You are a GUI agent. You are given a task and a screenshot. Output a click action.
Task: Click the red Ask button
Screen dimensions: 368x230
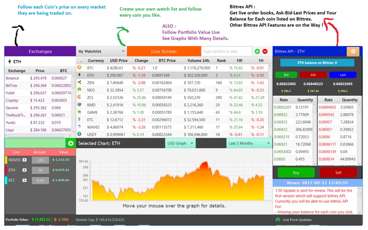(313, 75)
